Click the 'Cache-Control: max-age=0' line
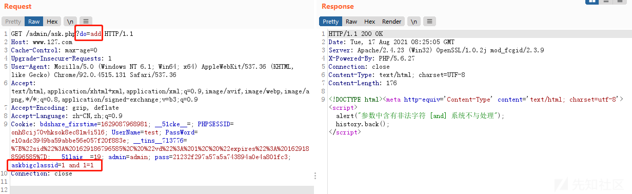This screenshot has height=194, width=632. pos(54,50)
